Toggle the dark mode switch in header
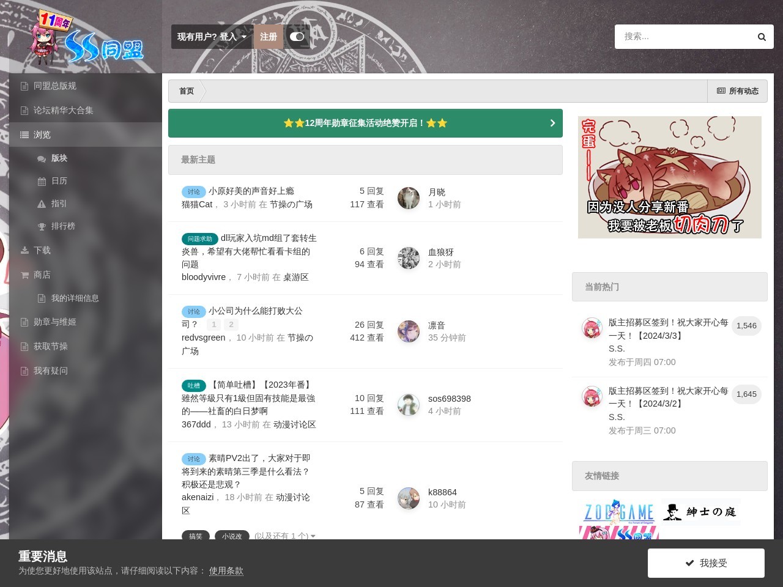The image size is (783, 587). point(297,37)
